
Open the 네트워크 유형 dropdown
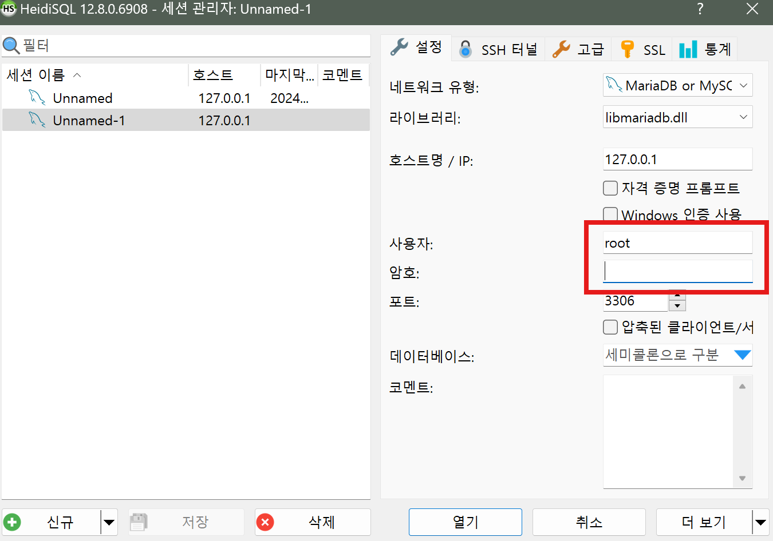(x=743, y=85)
